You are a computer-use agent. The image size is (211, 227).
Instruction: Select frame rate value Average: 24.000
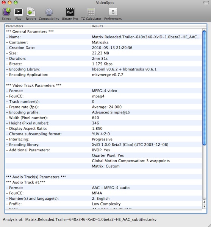[107, 107]
